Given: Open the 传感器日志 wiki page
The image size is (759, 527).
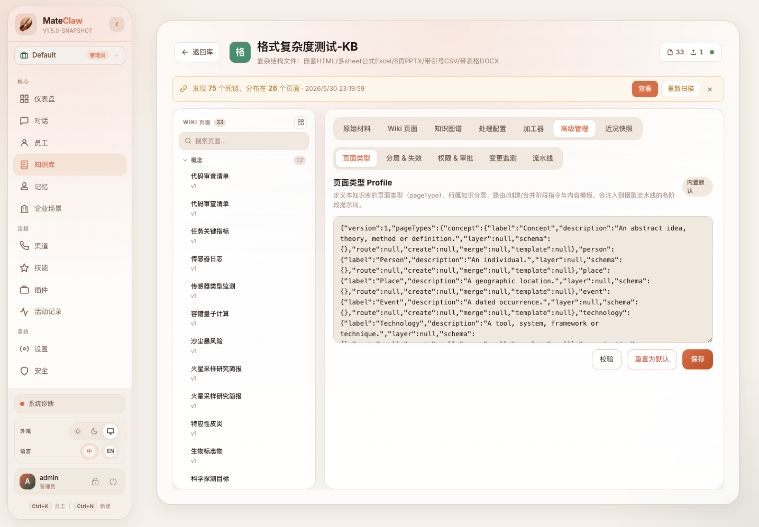Looking at the screenshot, I should pos(244,263).
